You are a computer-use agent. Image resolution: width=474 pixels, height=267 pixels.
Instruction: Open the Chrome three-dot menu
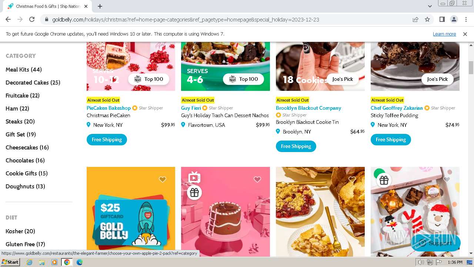(465, 19)
